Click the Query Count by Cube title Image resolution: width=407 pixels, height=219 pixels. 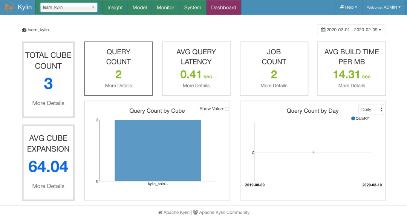tap(157, 111)
